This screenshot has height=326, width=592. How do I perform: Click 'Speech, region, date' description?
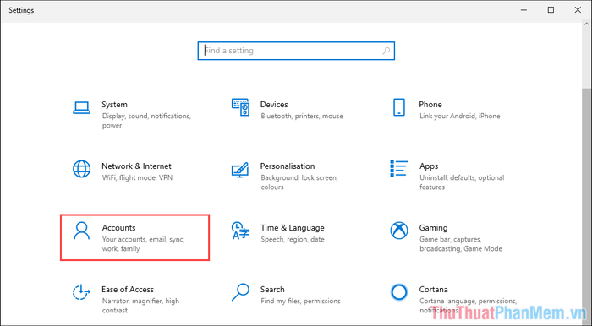tap(293, 239)
